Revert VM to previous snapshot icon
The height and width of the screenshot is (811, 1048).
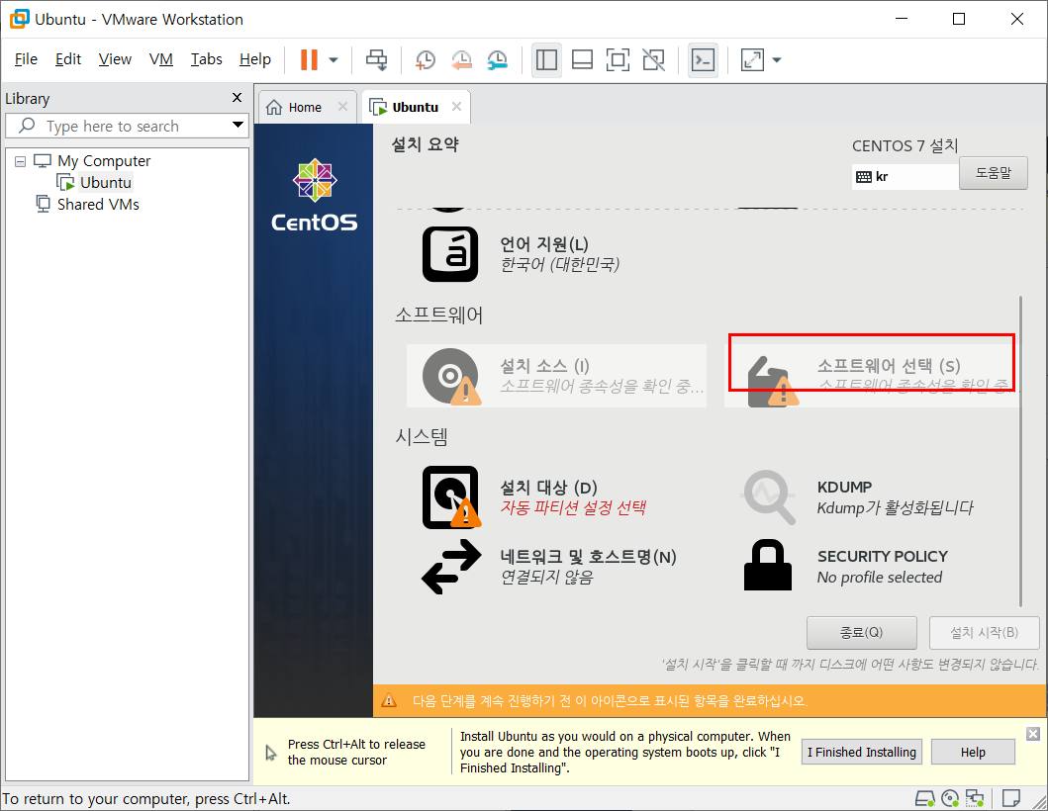461,59
